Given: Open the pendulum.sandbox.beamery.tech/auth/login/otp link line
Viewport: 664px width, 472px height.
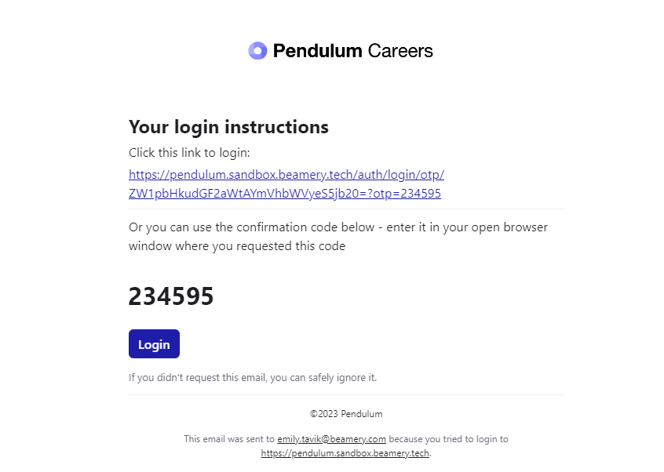Looking at the screenshot, I should tap(286, 175).
